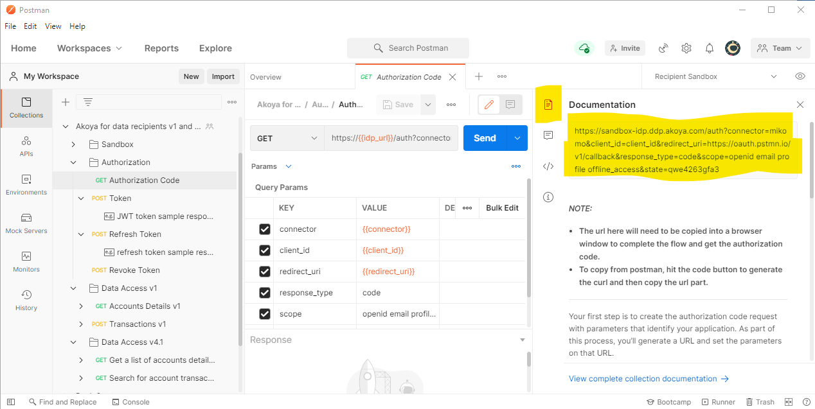Click environment quick look eye icon
Image resolution: width=815 pixels, height=409 pixels.
tap(800, 76)
